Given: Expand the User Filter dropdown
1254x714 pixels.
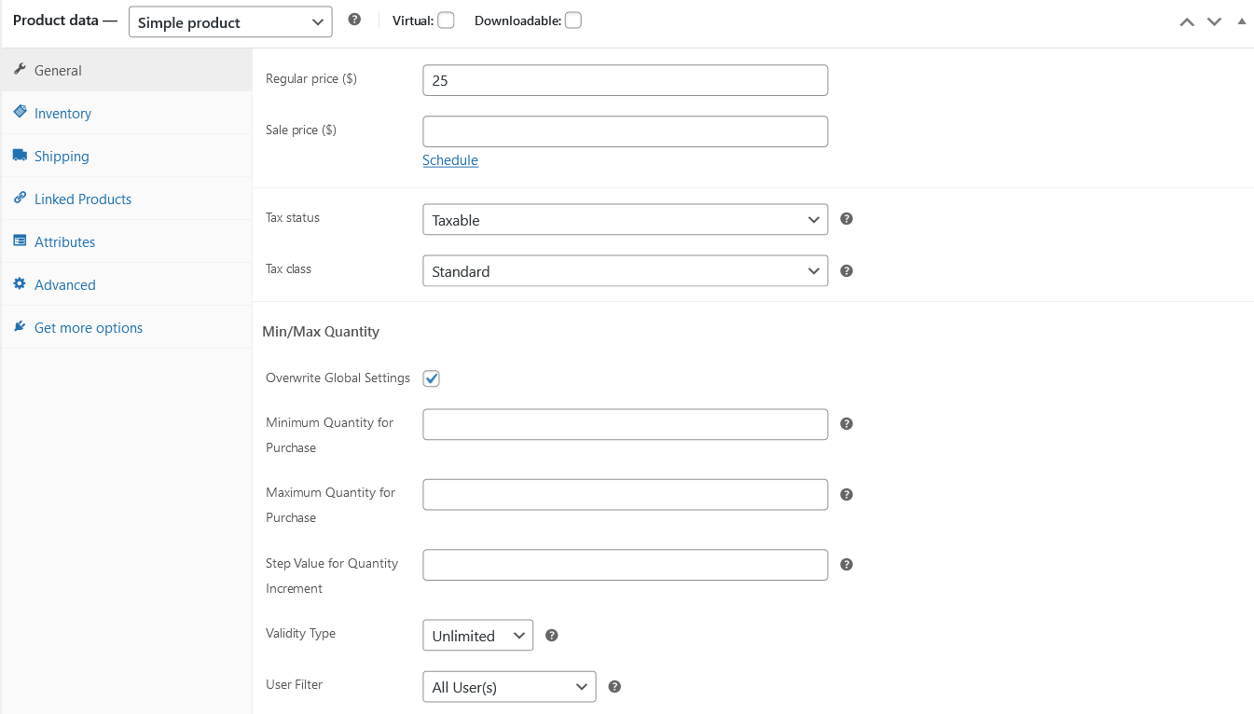Looking at the screenshot, I should tap(509, 686).
